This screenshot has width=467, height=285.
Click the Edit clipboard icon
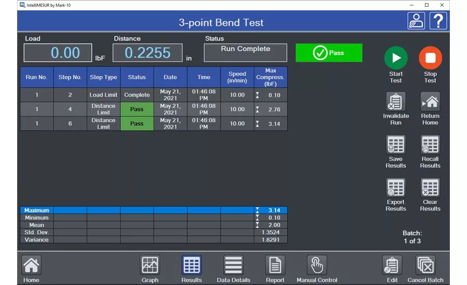[392, 265]
